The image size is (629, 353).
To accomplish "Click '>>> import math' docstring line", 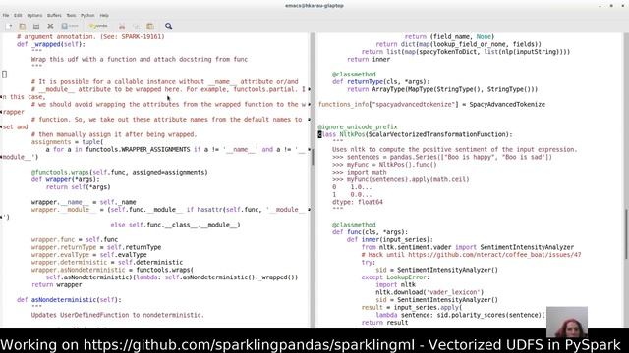I will click(360, 173).
